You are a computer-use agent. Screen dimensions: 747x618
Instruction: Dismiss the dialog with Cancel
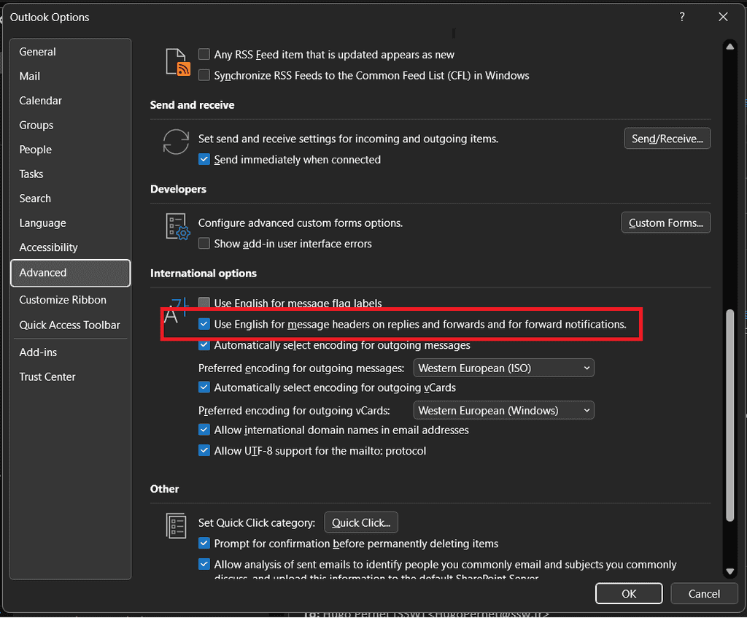pos(703,593)
